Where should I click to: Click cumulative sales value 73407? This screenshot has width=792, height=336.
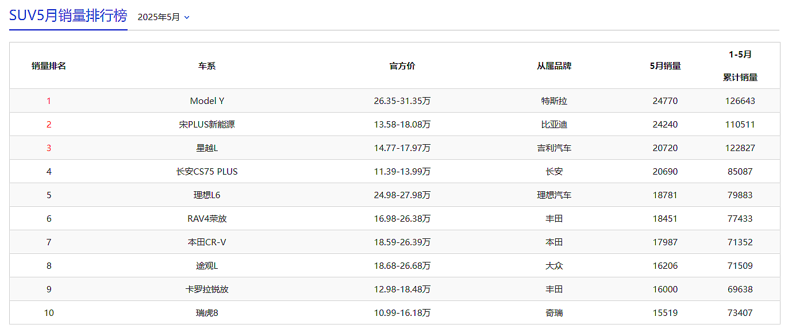click(740, 313)
